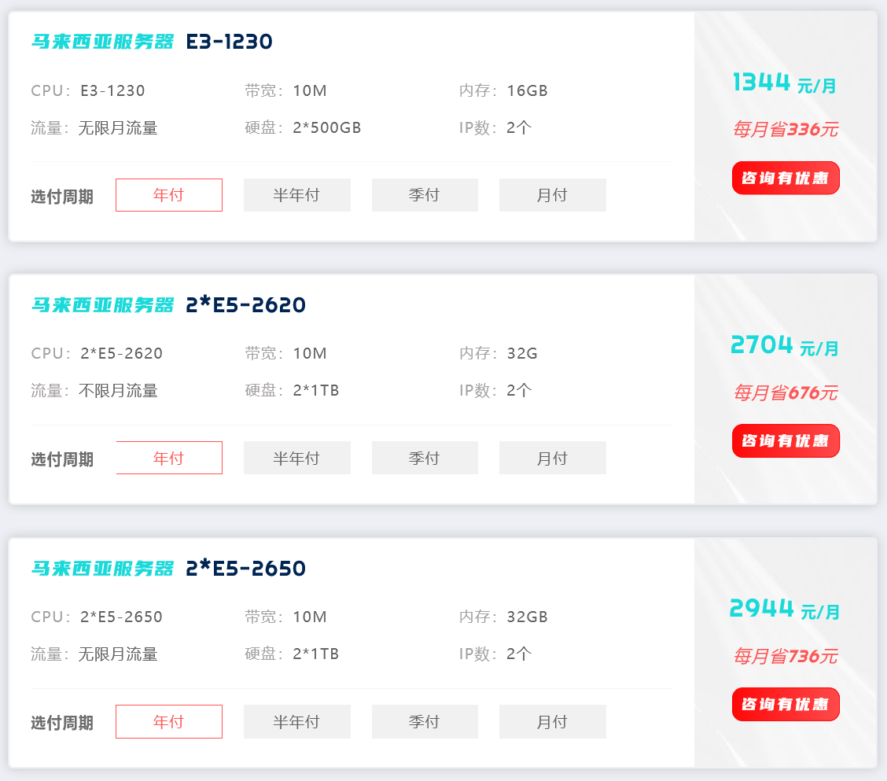Click the 2944 元/月 price text

[x=785, y=609]
